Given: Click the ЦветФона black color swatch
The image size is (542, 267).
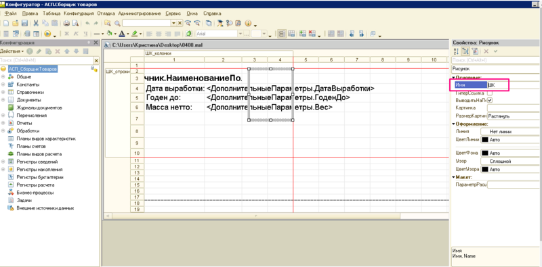Looking at the screenshot, I should 485,153.
